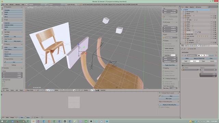
Task: Open the Modifiers tab wrench icon
Action: [x=198, y=45]
